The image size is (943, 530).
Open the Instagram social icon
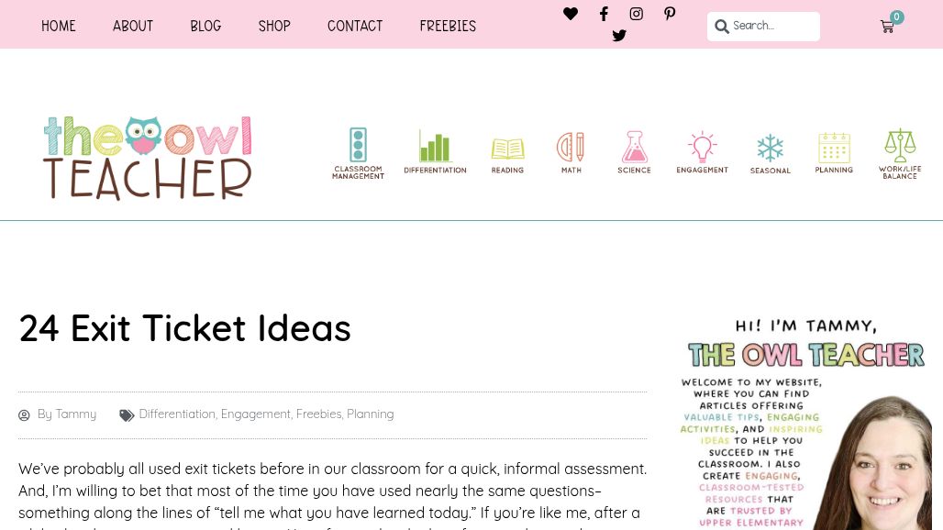(637, 14)
